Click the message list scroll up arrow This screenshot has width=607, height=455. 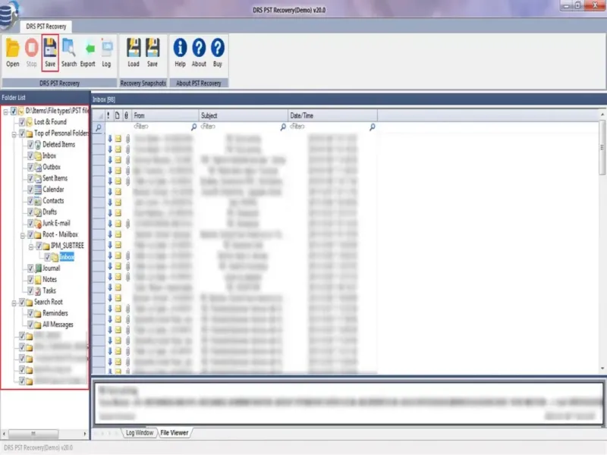click(x=602, y=115)
